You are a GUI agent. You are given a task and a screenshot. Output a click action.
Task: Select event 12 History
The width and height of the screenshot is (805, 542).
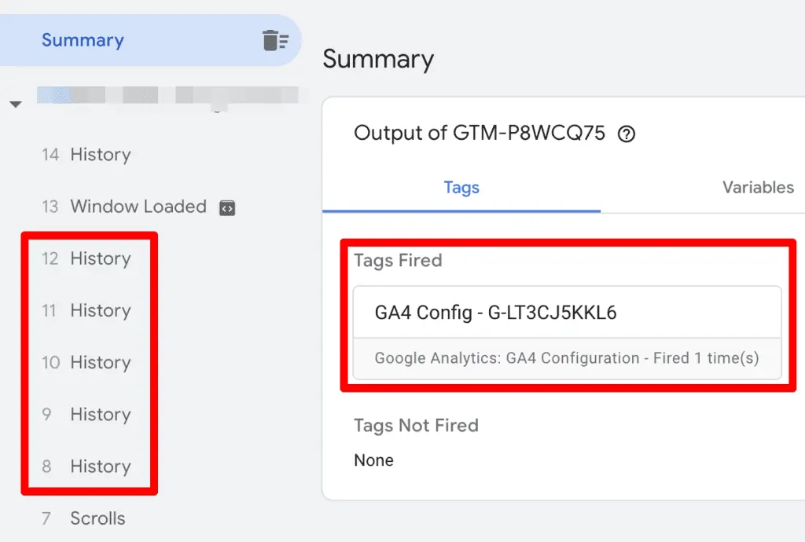(x=100, y=258)
